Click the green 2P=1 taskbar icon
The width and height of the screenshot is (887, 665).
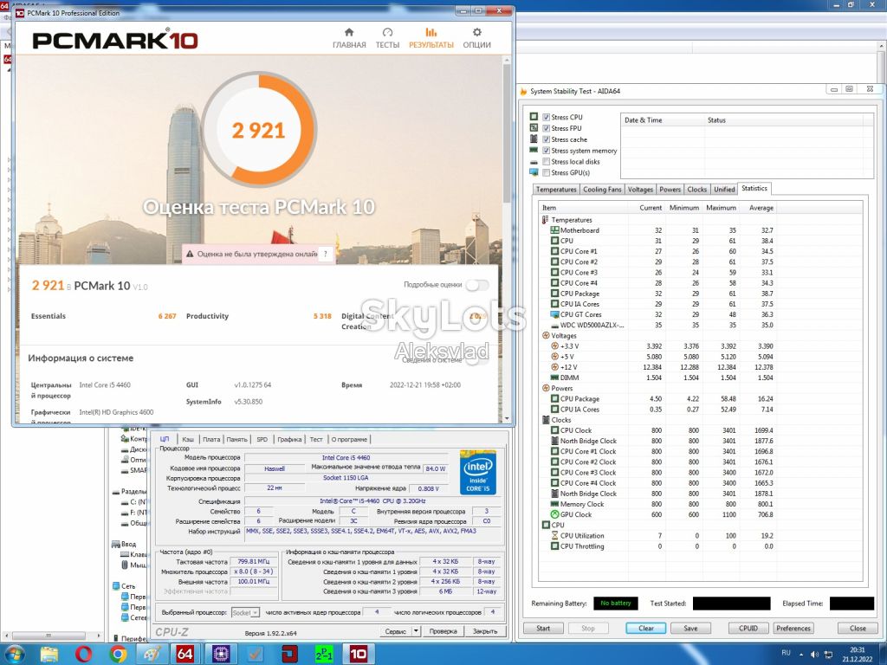[x=324, y=655]
